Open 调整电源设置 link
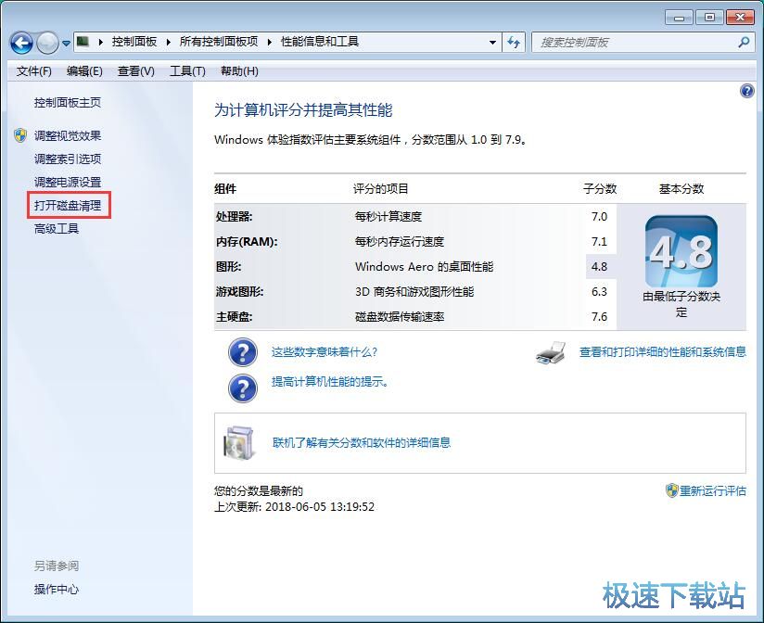This screenshot has height=623, width=764. point(68,183)
